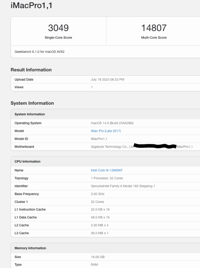The width and height of the screenshot is (200, 268).
Task: Click the CPU Name row label
Action: click(x=19, y=170)
